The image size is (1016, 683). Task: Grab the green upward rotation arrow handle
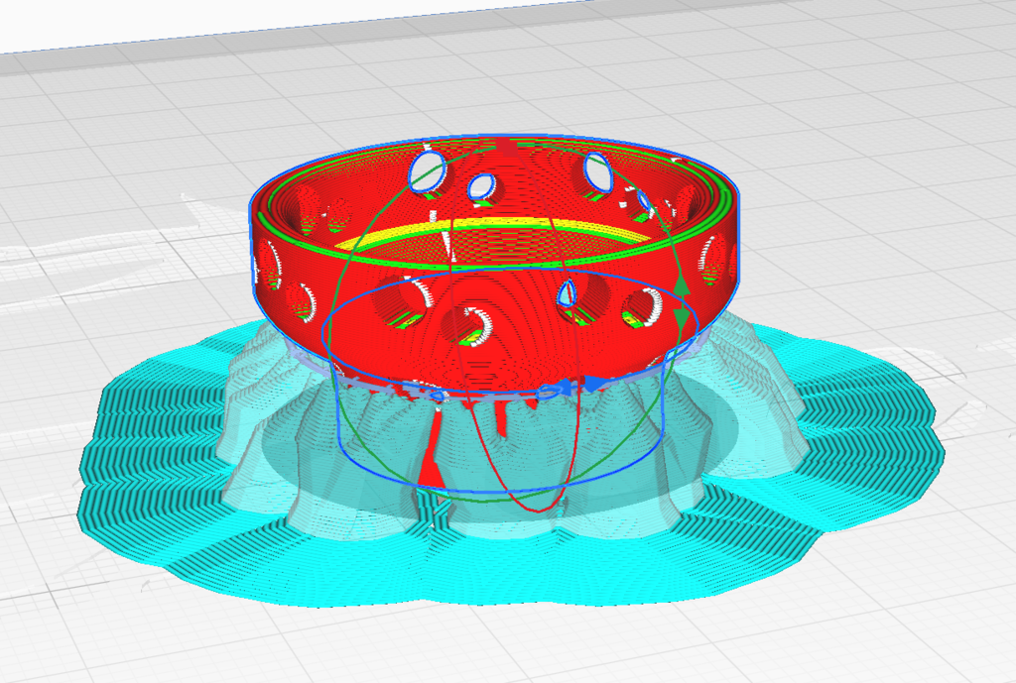(681, 286)
